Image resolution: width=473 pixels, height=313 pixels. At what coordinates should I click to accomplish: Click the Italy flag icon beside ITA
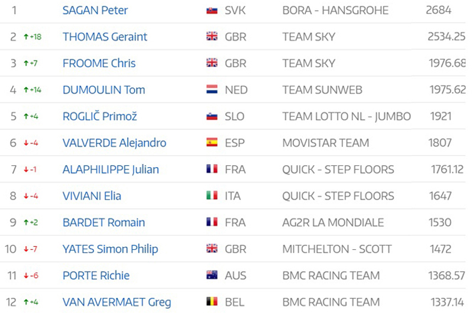[x=212, y=195]
